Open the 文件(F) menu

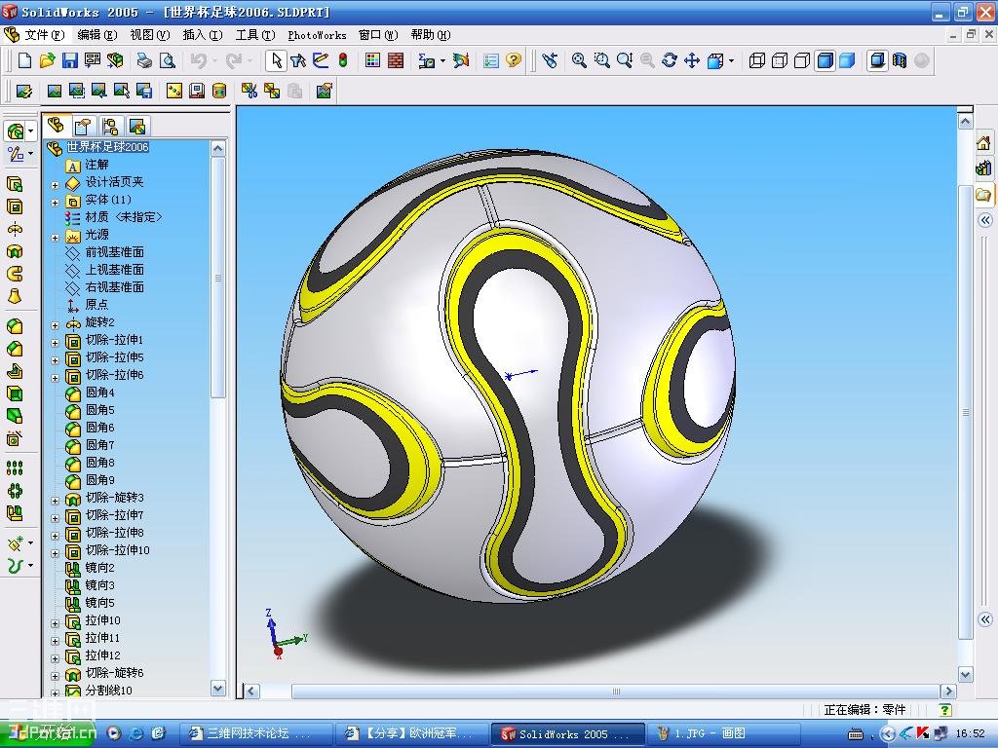coord(45,35)
